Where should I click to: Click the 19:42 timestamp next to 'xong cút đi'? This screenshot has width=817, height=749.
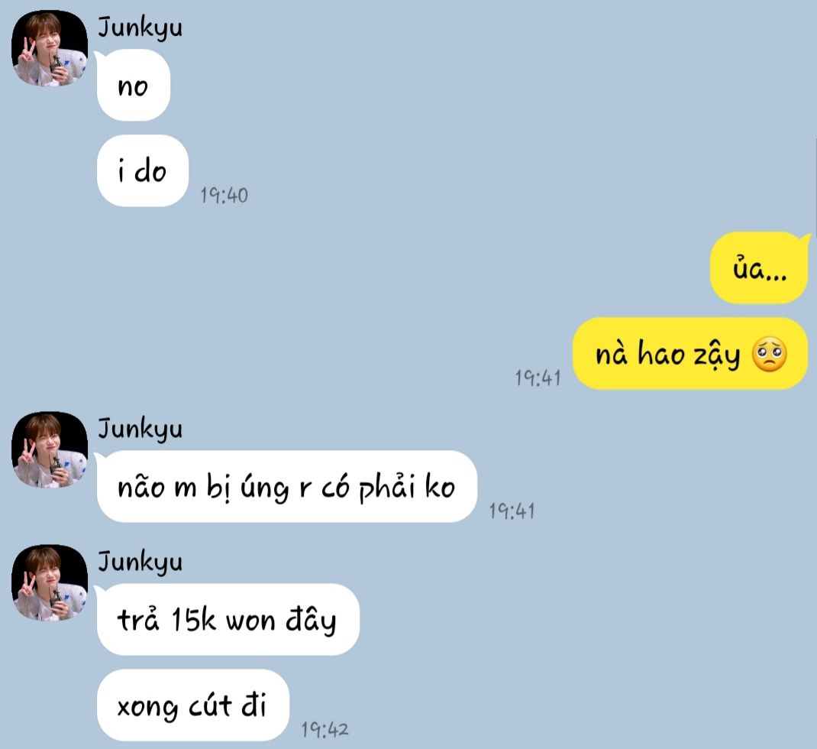point(325,730)
